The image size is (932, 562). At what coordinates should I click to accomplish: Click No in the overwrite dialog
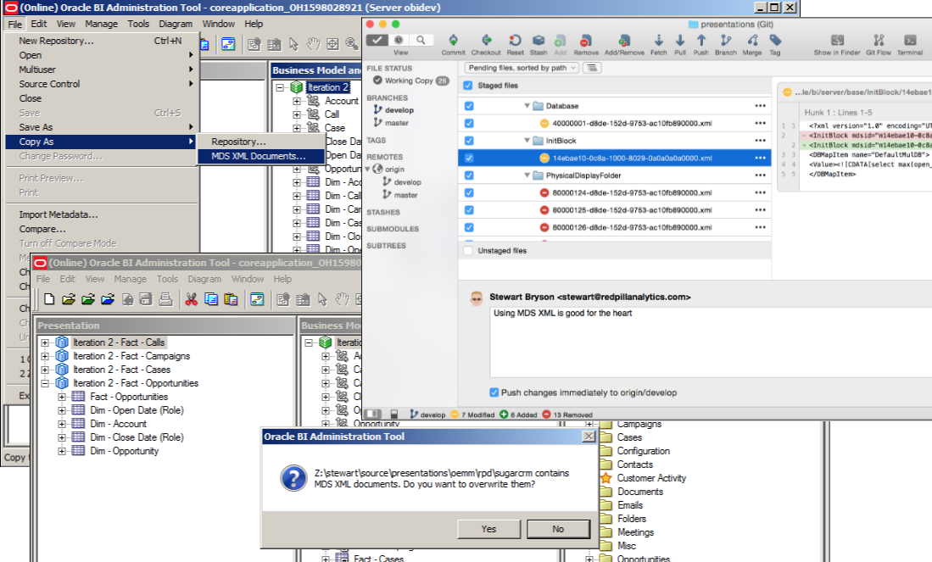(557, 528)
